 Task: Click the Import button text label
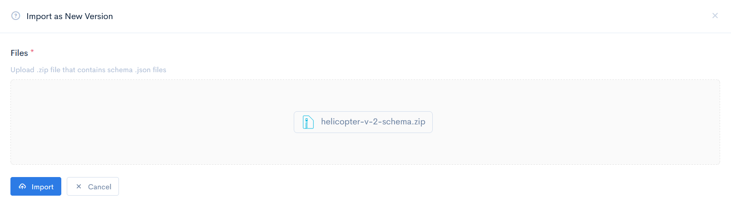(x=43, y=187)
